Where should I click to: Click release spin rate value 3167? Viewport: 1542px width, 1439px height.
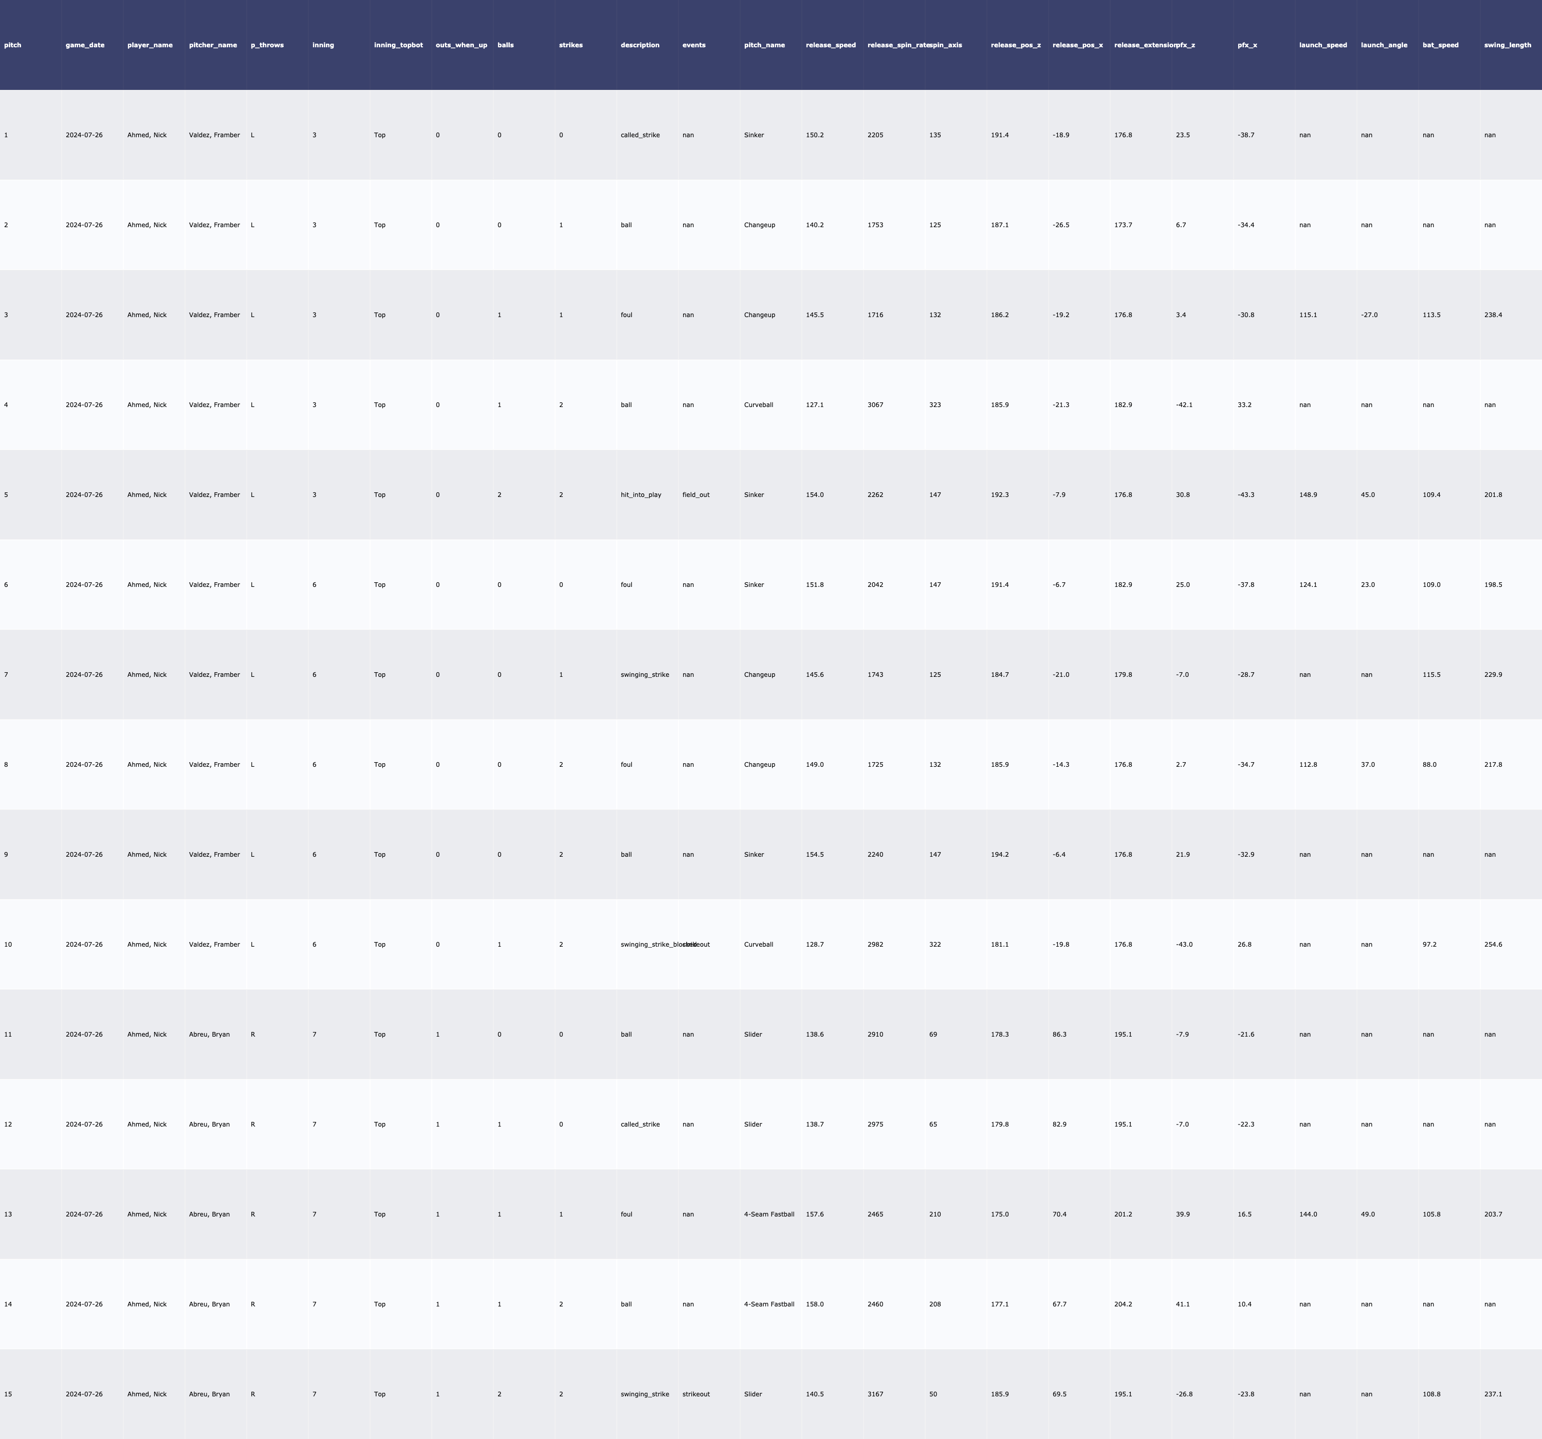875,1394
